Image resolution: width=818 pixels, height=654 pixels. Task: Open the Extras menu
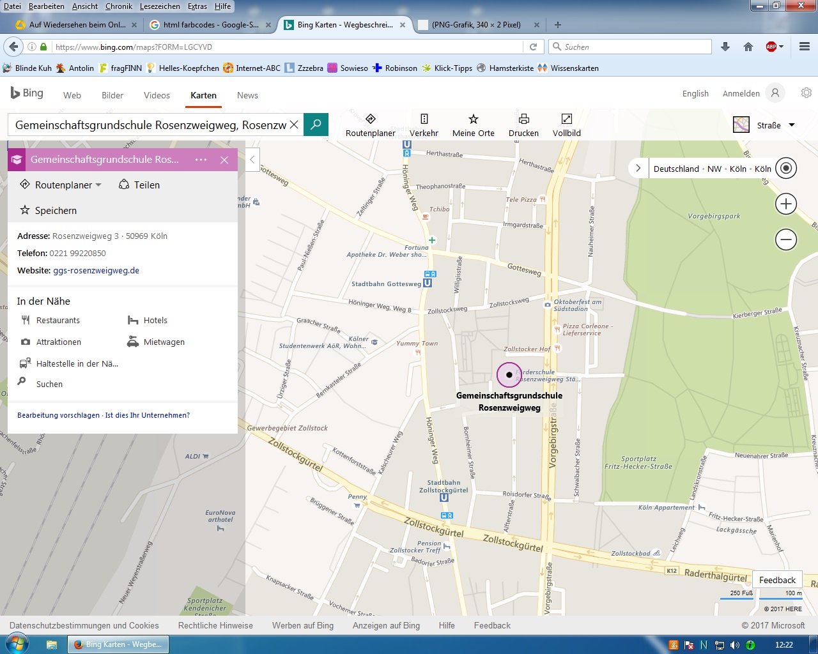(197, 6)
